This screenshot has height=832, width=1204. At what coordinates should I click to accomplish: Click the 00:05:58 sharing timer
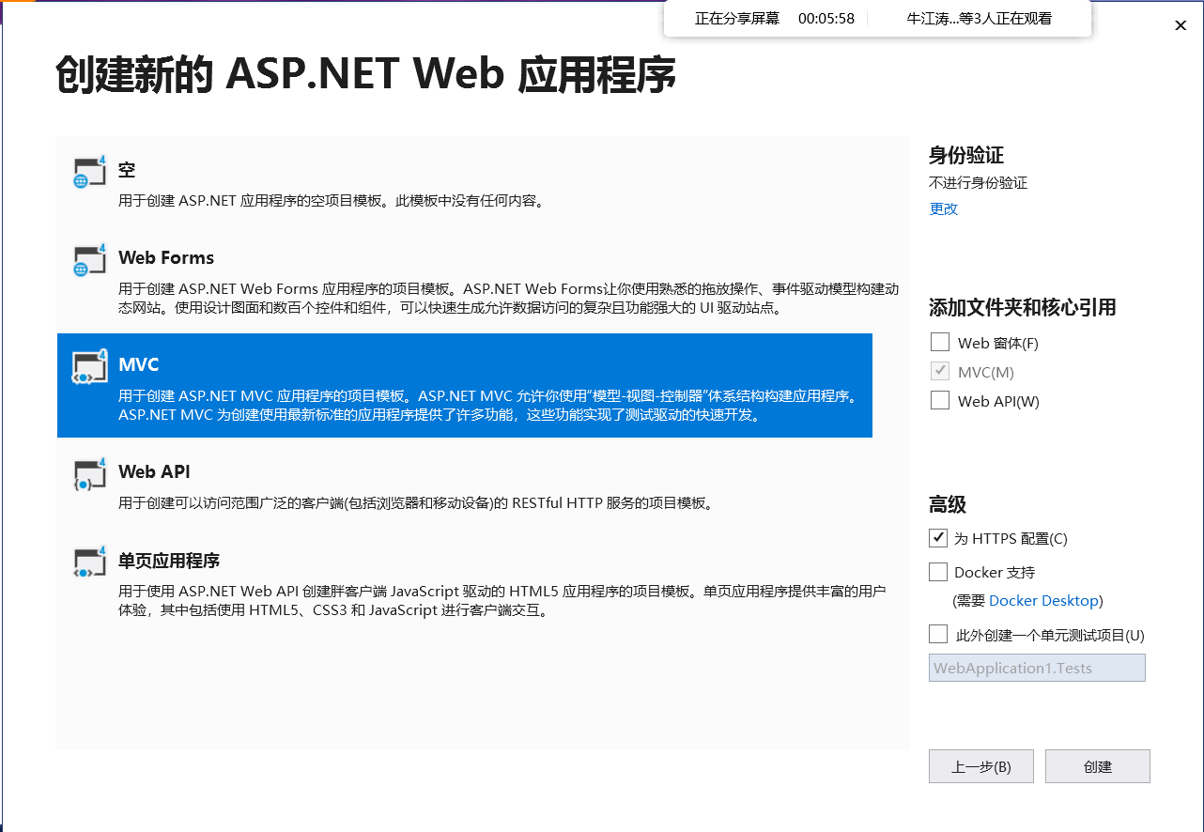point(826,18)
